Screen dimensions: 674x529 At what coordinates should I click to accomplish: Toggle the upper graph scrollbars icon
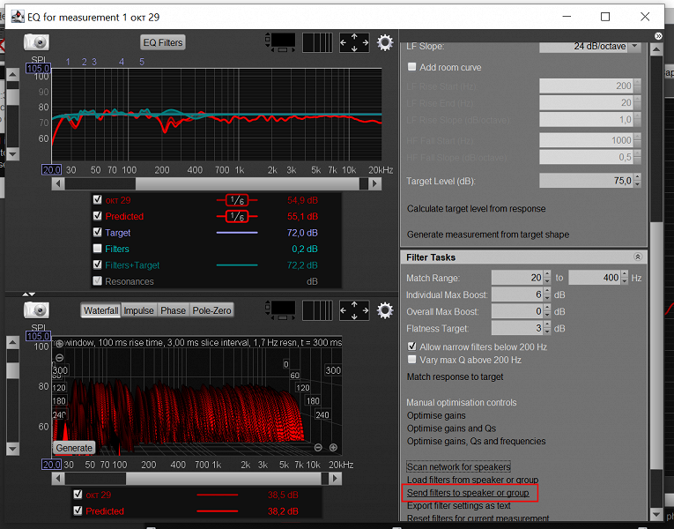(282, 42)
